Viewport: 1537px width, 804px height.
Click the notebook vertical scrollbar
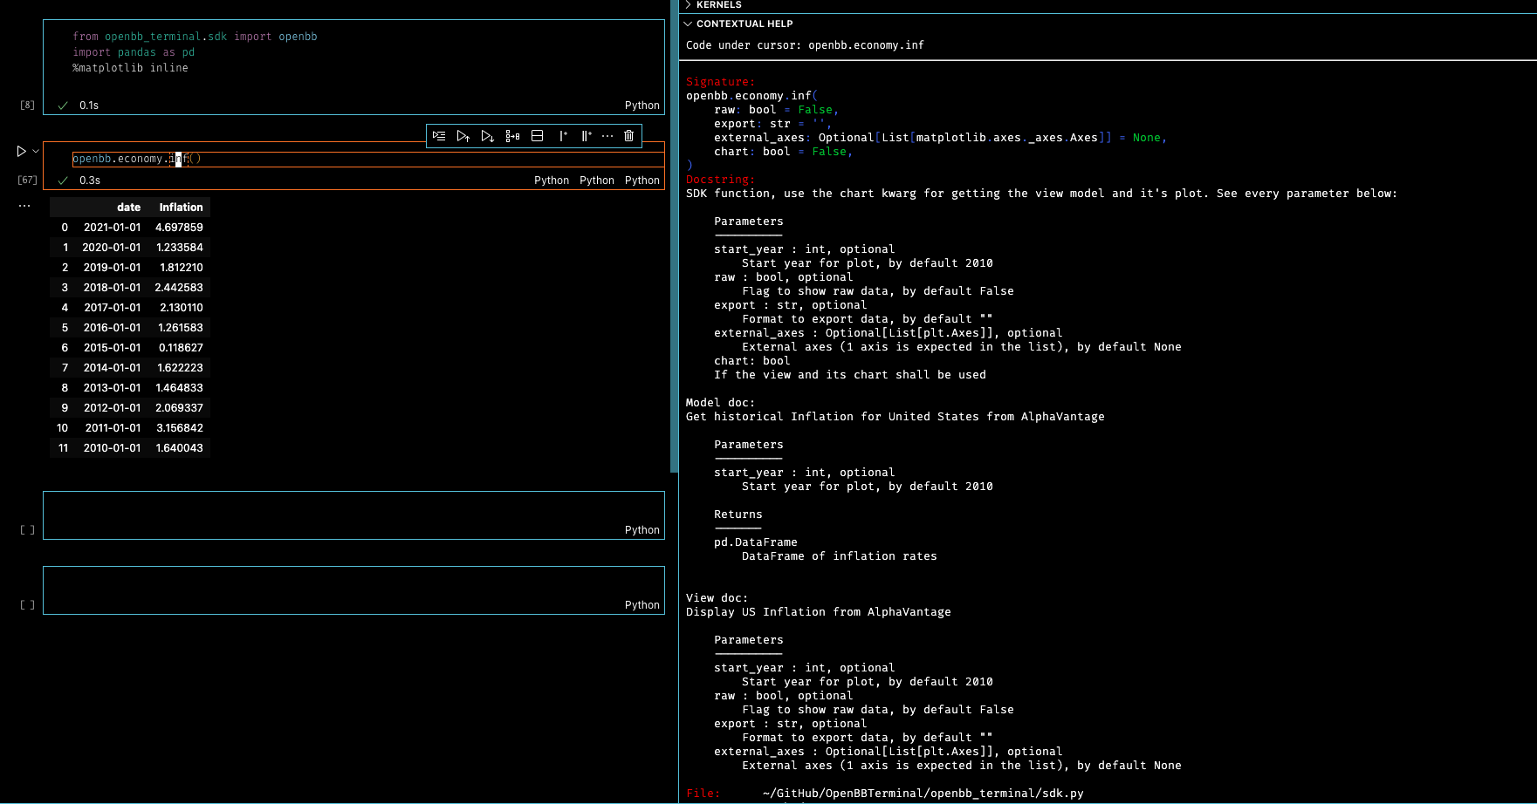(x=674, y=235)
